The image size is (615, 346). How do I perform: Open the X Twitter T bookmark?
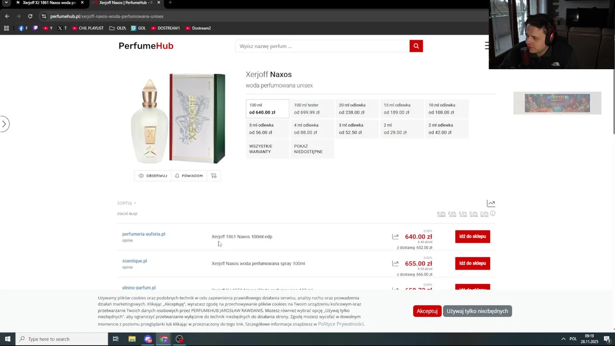coord(62,28)
